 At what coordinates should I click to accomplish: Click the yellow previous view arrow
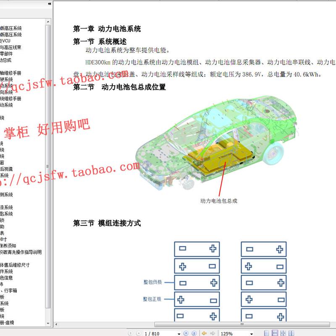[x=205, y=332]
